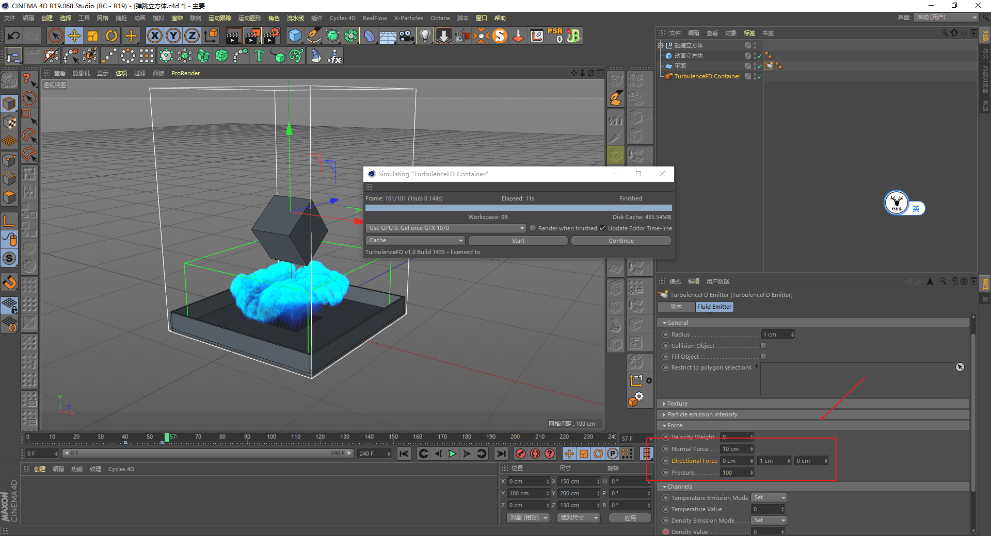The height and width of the screenshot is (536, 991).
Task: Select the Rotate tool icon
Action: [x=111, y=36]
